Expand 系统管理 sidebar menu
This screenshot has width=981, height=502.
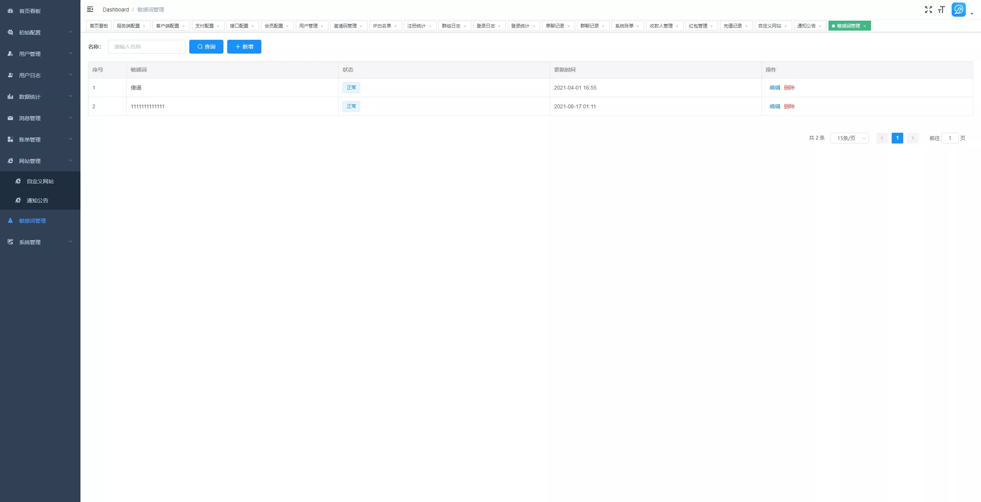[x=40, y=242]
